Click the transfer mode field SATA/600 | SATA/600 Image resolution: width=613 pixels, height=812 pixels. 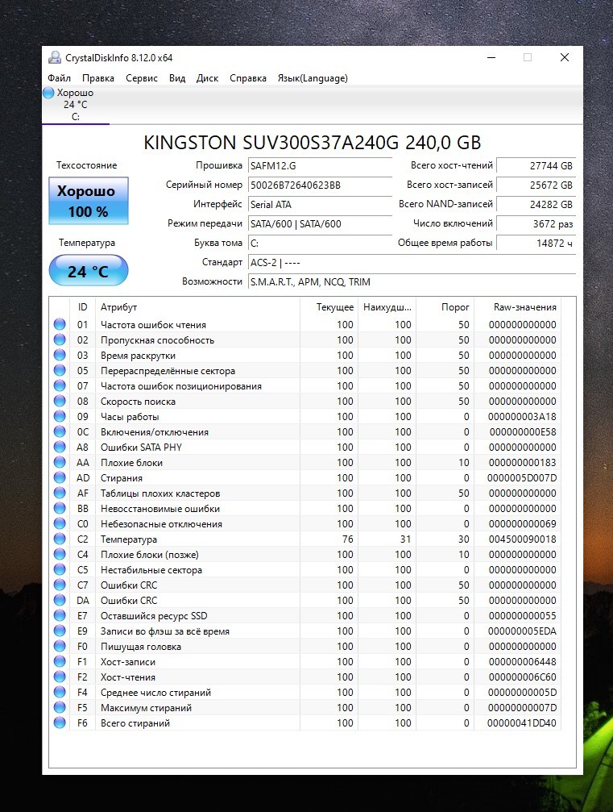pos(321,224)
